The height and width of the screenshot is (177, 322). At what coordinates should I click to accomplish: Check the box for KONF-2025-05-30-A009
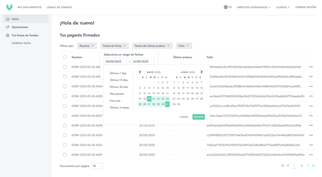(65, 135)
